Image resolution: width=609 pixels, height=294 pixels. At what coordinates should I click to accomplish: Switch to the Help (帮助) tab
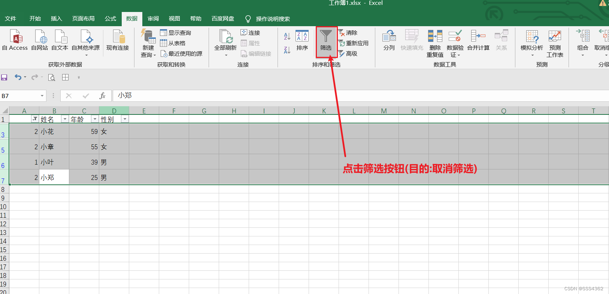[196, 19]
